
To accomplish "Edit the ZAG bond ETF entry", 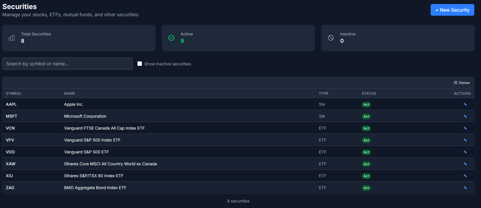I will coord(465,188).
